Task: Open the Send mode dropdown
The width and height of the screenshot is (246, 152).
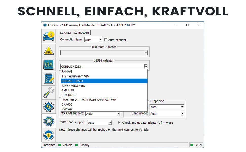Action: (182, 114)
